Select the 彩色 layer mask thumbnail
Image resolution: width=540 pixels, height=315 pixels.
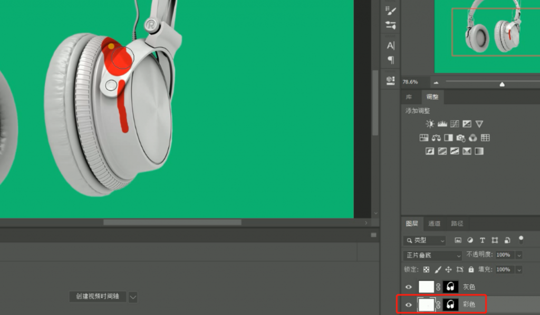point(450,304)
